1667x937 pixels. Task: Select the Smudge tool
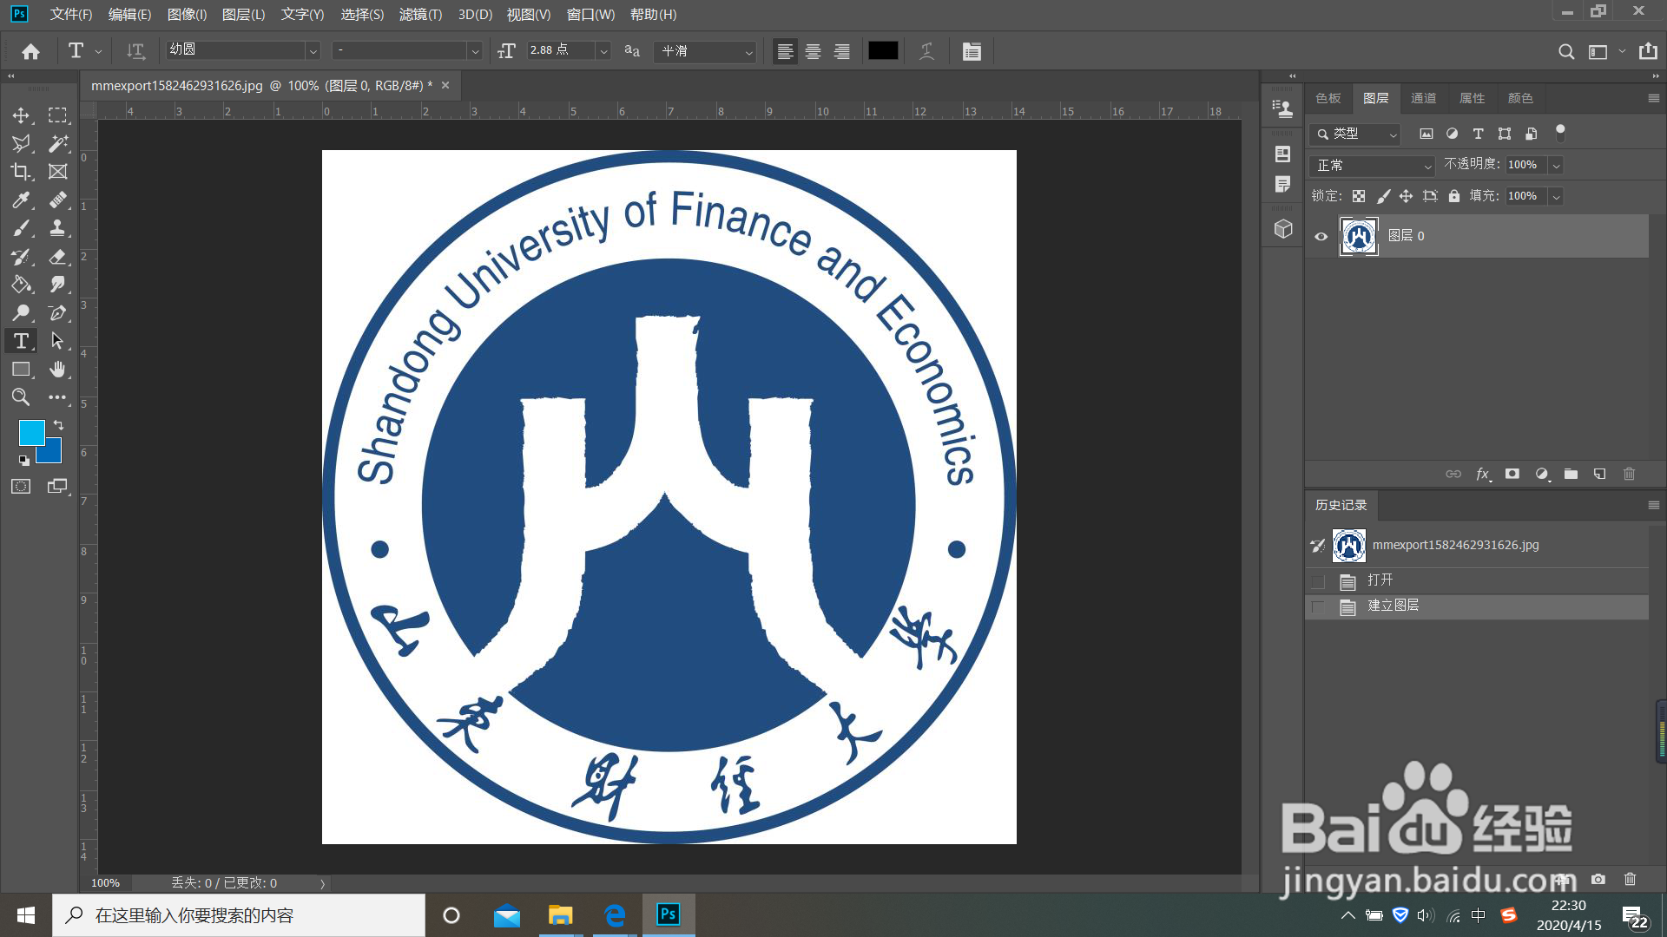click(57, 285)
